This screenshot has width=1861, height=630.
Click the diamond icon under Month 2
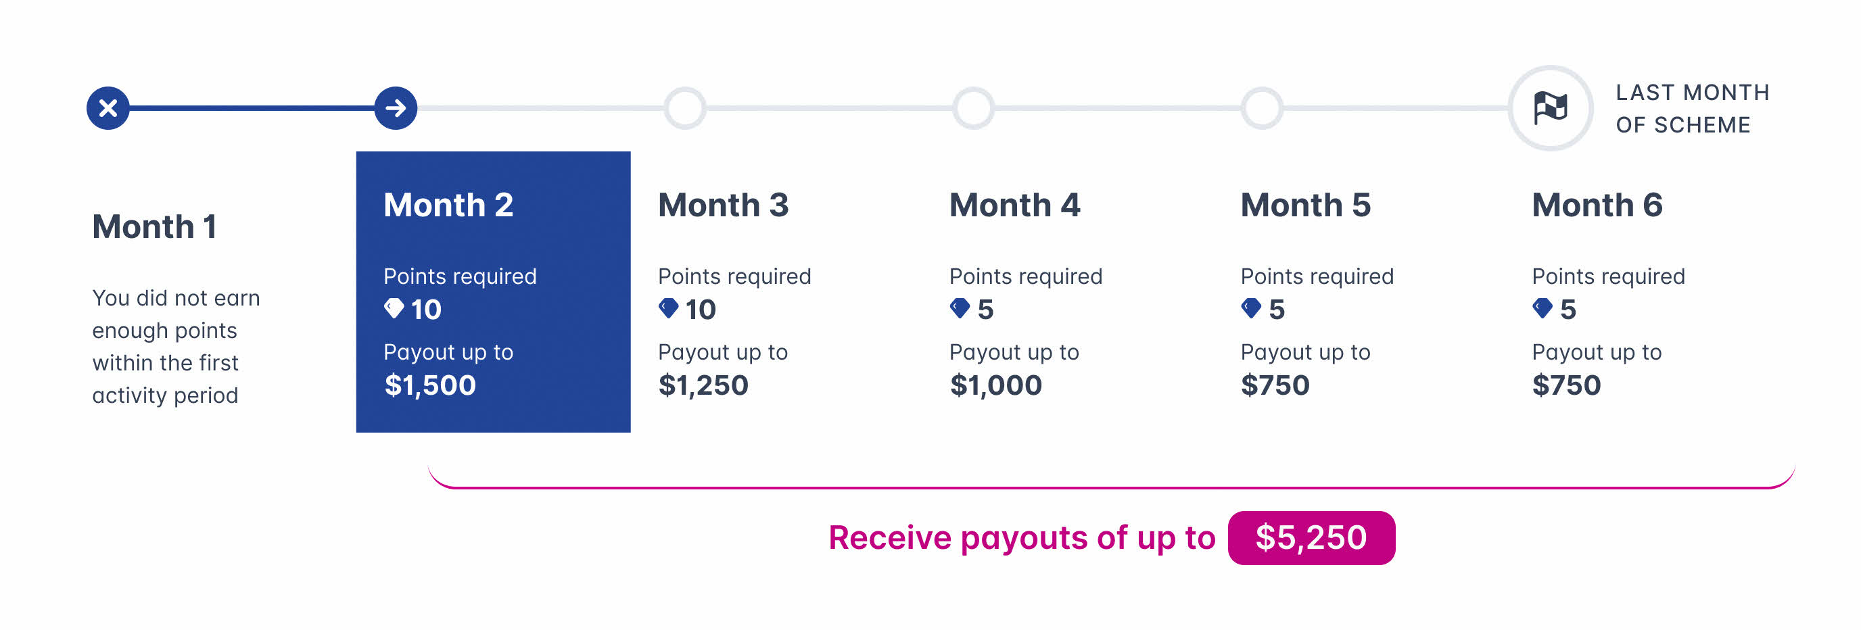coord(394,308)
